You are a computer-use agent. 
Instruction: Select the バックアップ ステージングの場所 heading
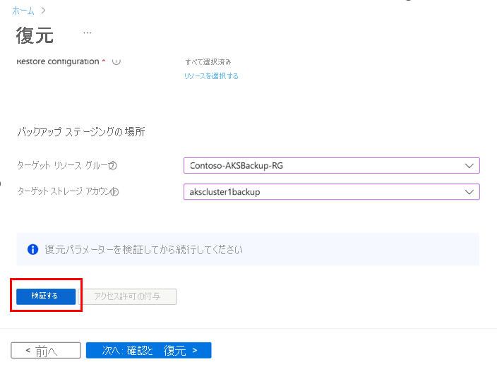tap(81, 131)
